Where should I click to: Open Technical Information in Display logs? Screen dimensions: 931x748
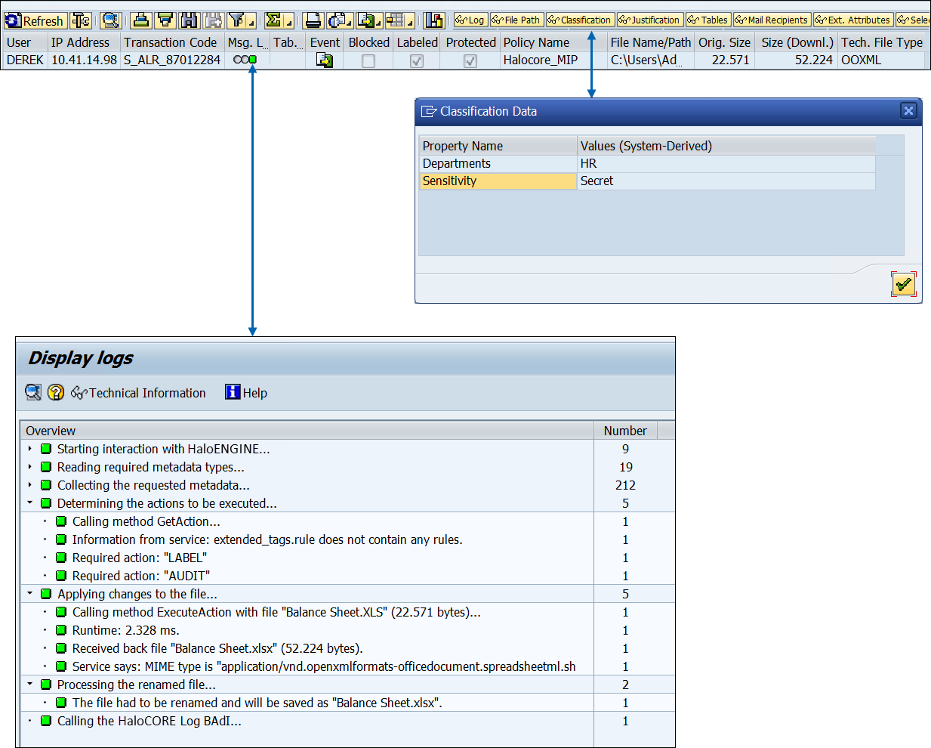[x=138, y=393]
